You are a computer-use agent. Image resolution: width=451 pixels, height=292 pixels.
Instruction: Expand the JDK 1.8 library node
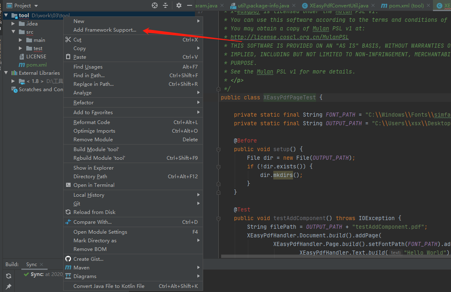[13, 81]
